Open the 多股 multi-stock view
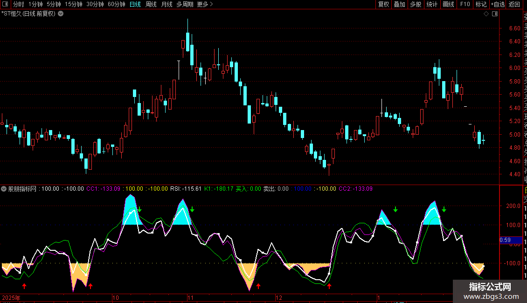The width and height of the screenshot is (527, 303). (416, 4)
